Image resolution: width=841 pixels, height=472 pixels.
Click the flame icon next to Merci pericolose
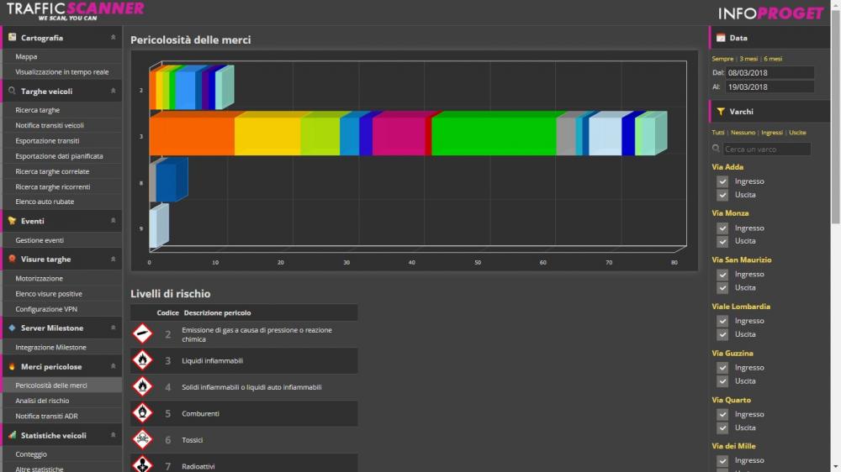(12, 367)
